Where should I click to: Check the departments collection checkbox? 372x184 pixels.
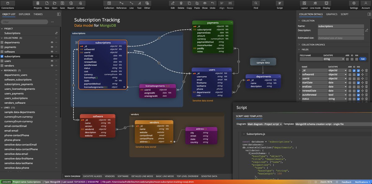point(2,42)
